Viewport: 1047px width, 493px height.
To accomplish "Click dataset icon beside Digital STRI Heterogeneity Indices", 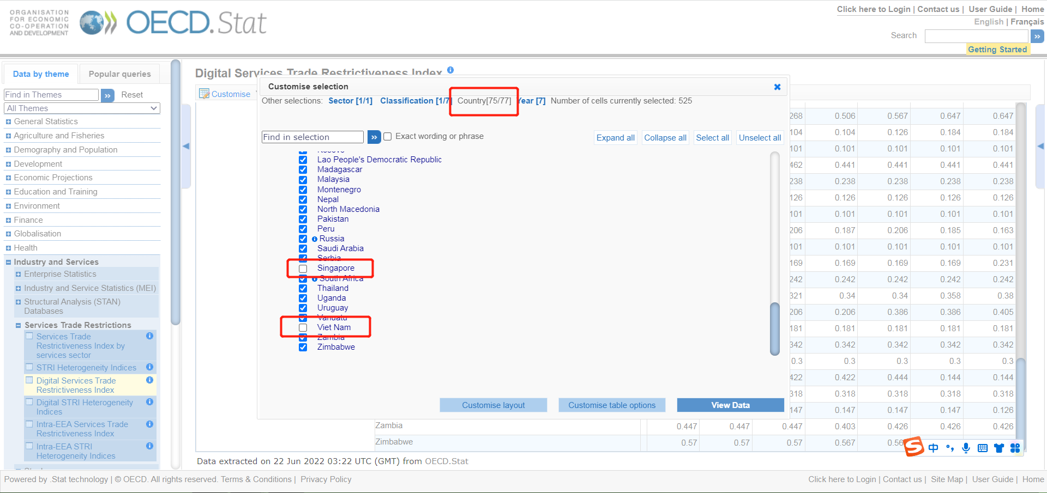I will tap(29, 402).
